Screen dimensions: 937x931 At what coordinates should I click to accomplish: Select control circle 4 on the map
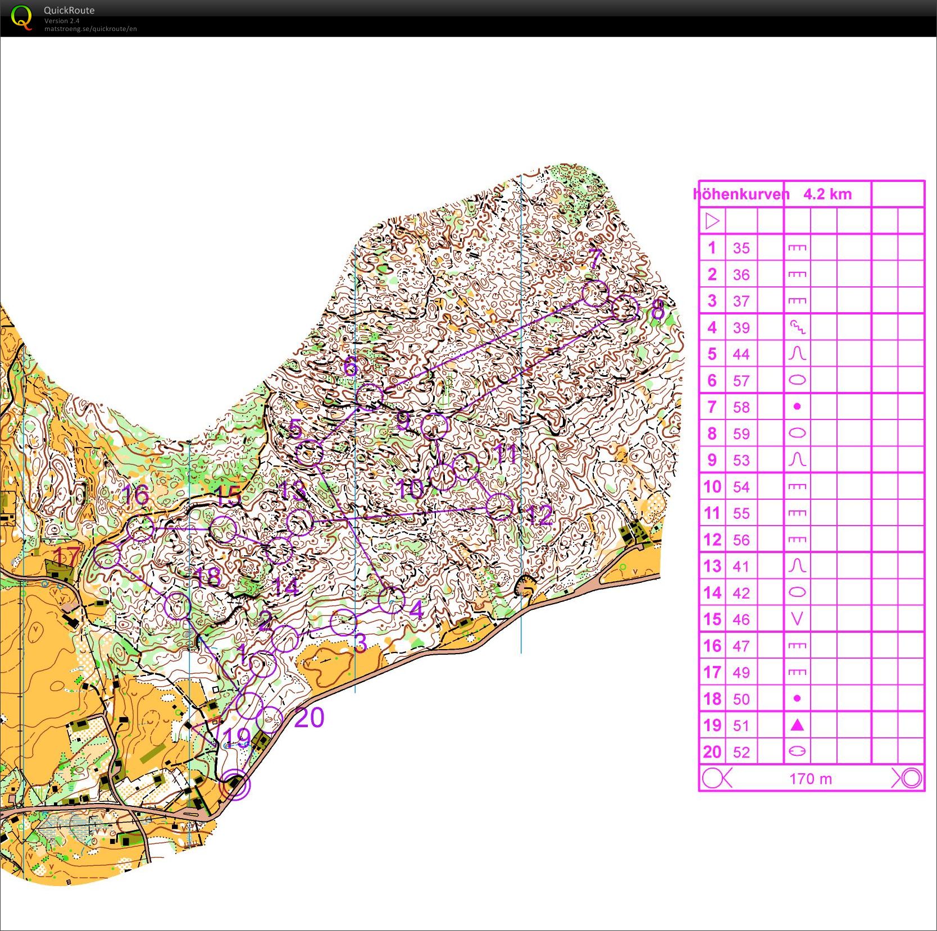point(391,600)
